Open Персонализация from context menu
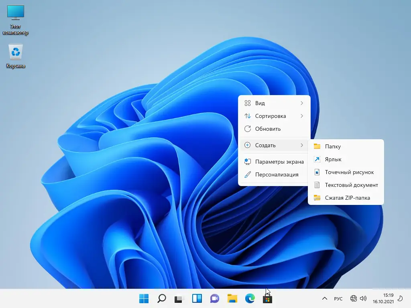The height and width of the screenshot is (308, 411). coord(277,174)
